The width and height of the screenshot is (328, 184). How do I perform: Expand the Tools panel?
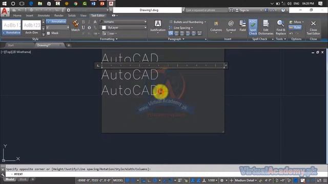281,39
